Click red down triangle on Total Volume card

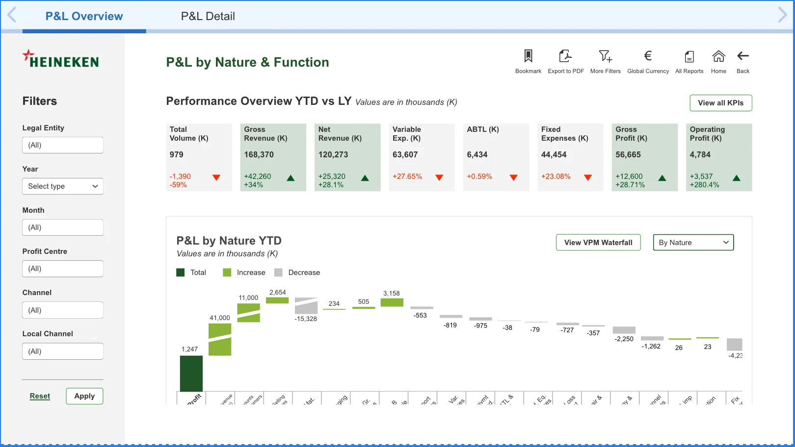(216, 177)
